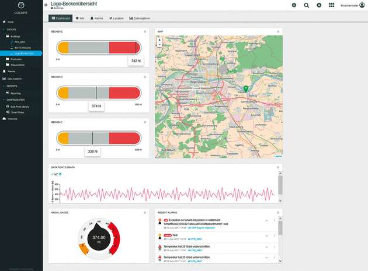
Task: Zoom out on the map with minus button
Action: click(159, 45)
